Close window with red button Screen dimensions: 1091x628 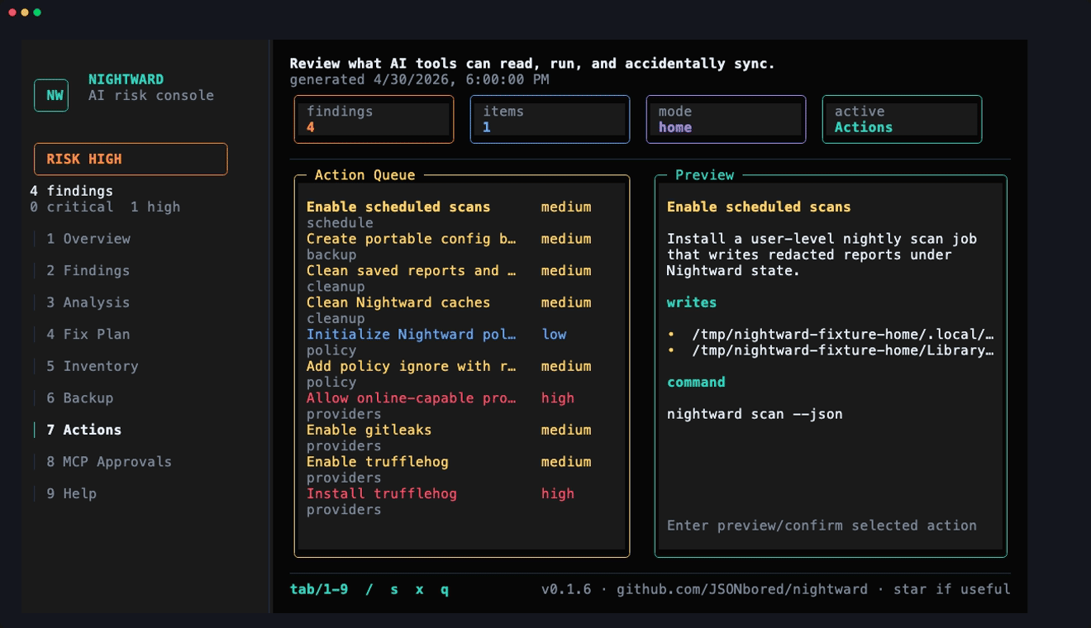coord(12,12)
